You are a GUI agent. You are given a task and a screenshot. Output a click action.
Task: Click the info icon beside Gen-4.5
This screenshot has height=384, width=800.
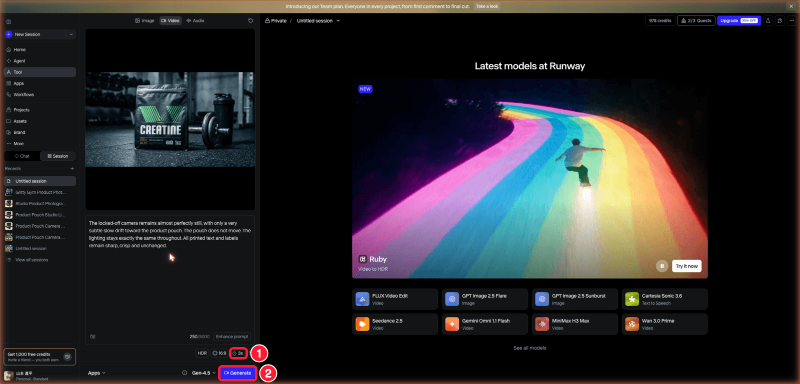[x=184, y=373]
